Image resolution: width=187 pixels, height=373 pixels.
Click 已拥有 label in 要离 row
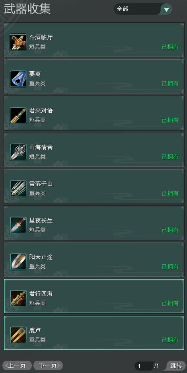pyautogui.click(x=170, y=84)
